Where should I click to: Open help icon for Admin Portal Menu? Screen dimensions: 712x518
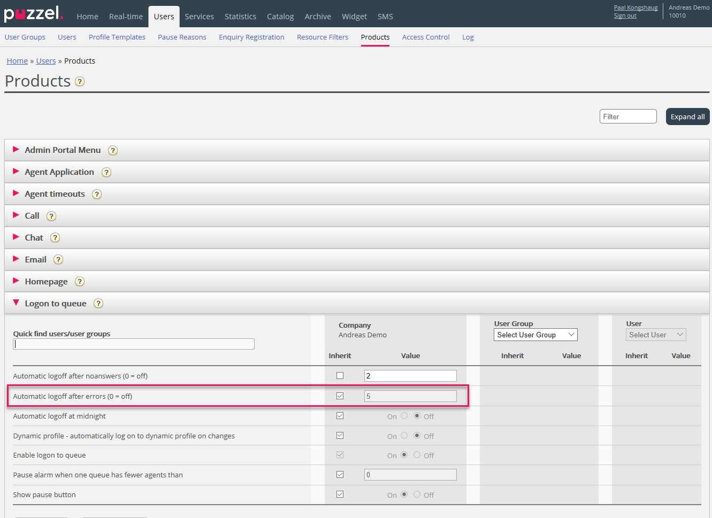[113, 150]
